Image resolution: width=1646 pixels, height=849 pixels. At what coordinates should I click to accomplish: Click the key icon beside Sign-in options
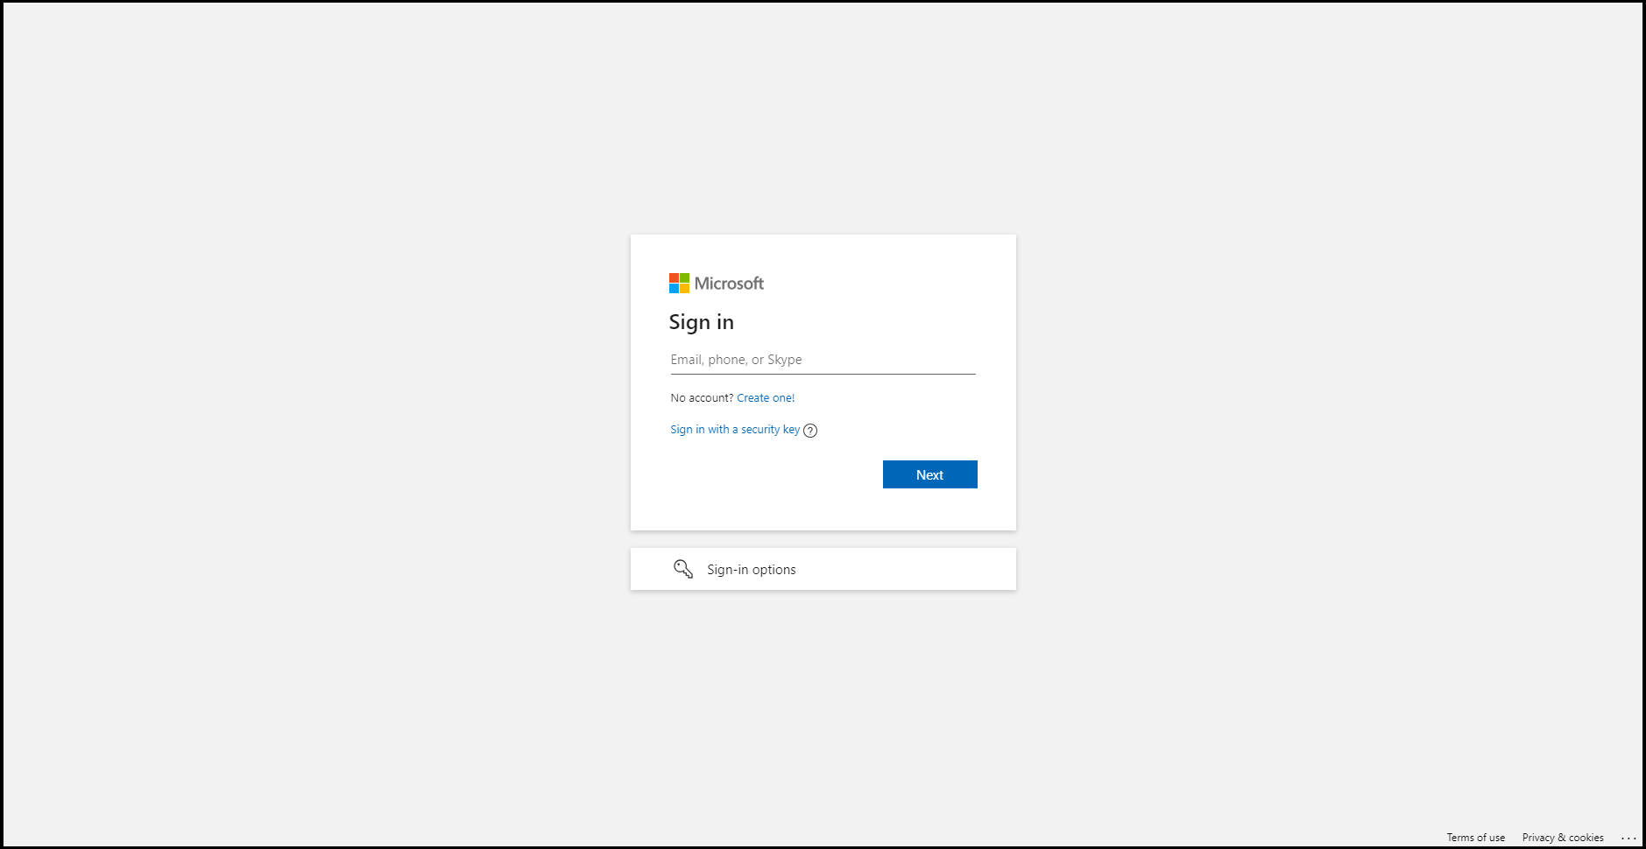click(683, 569)
